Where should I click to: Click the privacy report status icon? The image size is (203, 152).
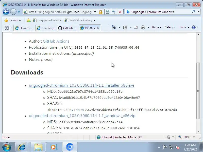point(168,137)
